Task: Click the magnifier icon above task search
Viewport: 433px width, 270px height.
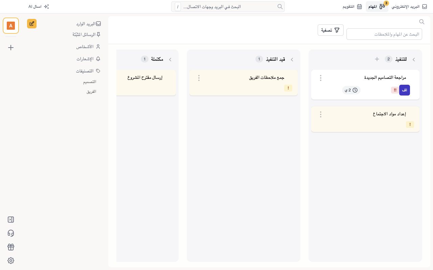Action: [x=422, y=22]
